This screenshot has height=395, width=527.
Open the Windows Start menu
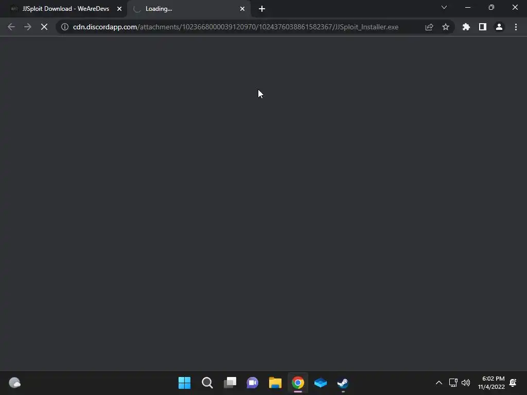pyautogui.click(x=185, y=383)
